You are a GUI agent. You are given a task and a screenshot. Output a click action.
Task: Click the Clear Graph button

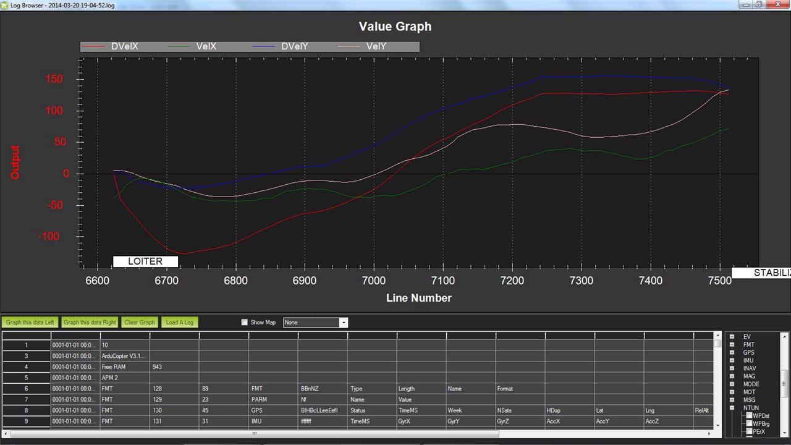pos(140,323)
